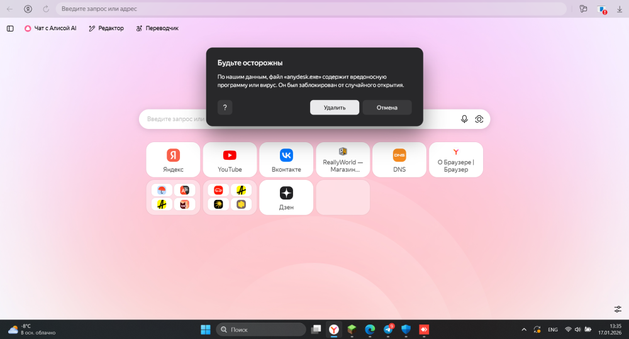Image resolution: width=629 pixels, height=339 pixels.
Task: Open the О Браузере tile
Action: click(455, 160)
